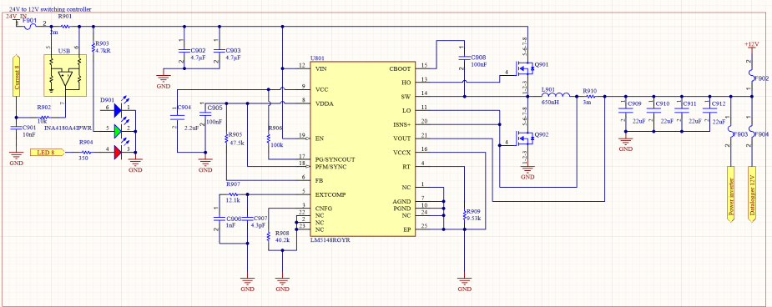Click the VCCX pin label

[x=401, y=153]
